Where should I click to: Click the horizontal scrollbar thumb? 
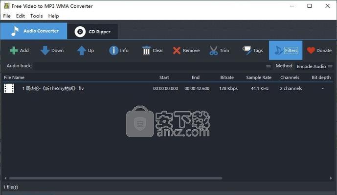click(x=115, y=178)
